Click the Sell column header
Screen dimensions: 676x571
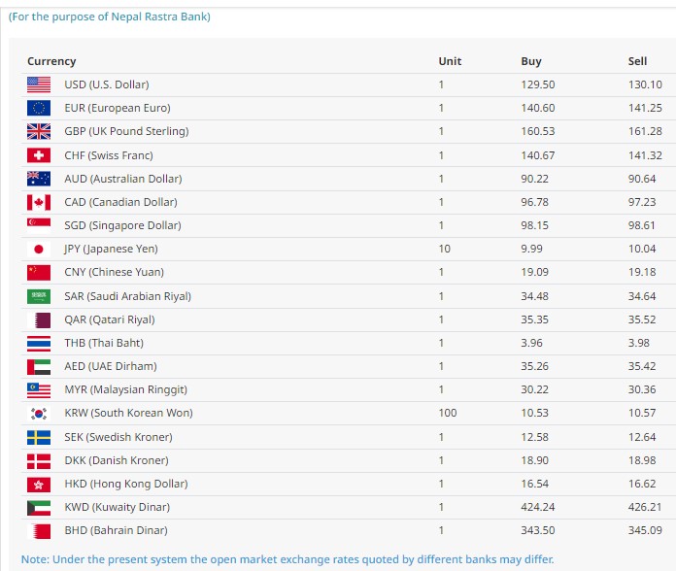(637, 61)
